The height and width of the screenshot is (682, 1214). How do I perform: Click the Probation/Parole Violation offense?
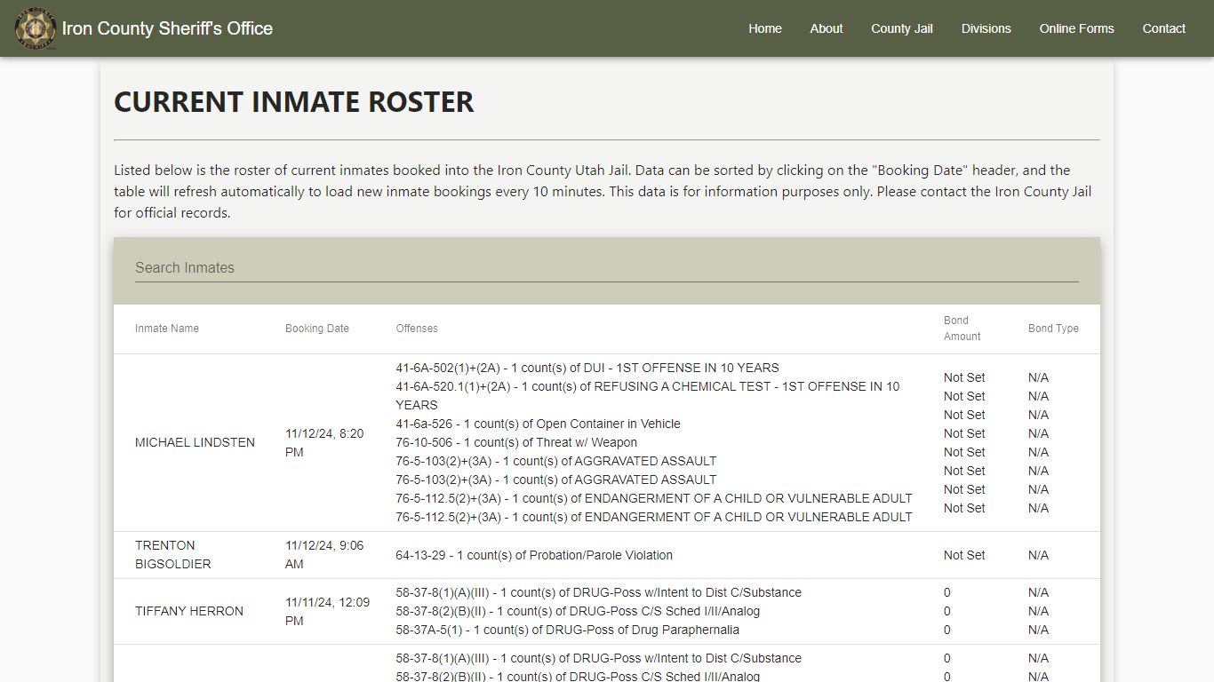click(534, 555)
